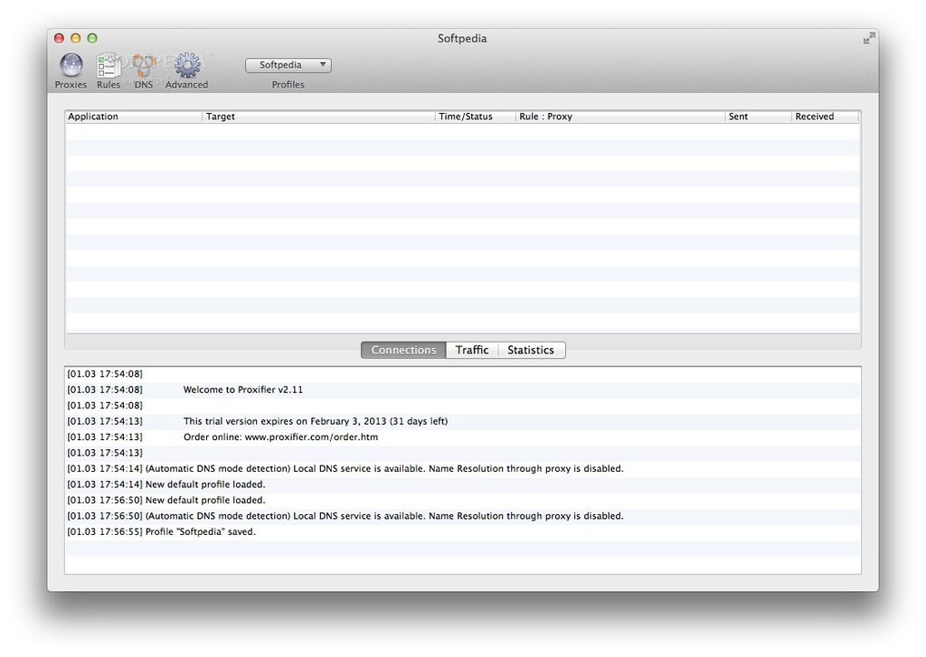This screenshot has width=926, height=657.
Task: Sort by the Target column header
Action: click(318, 117)
